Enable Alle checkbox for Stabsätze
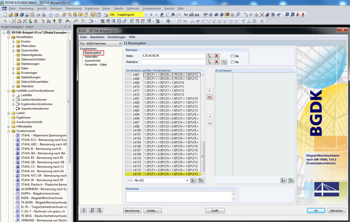 point(232,62)
